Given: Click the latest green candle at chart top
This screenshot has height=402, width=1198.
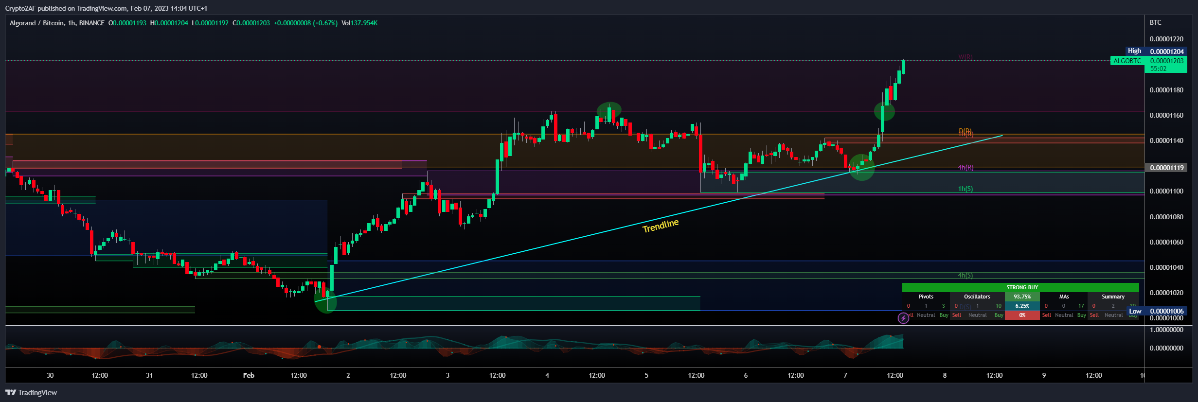Looking at the screenshot, I should [x=903, y=67].
